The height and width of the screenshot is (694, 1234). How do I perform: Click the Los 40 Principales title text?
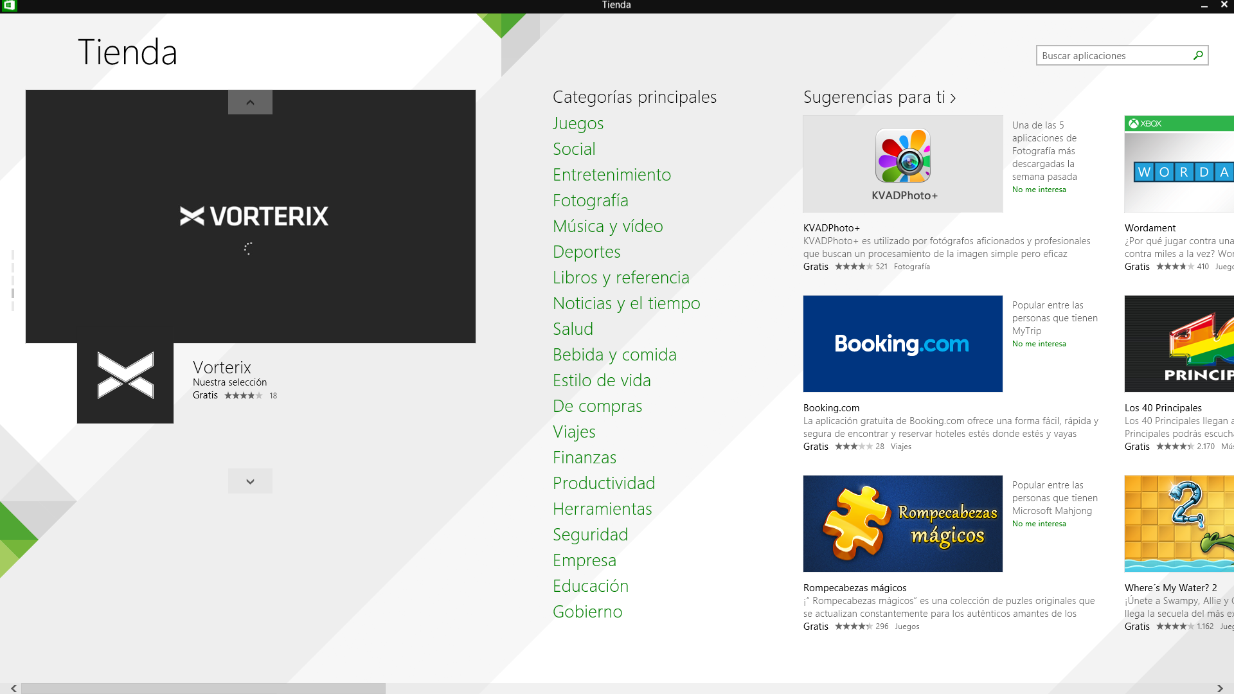click(x=1163, y=408)
